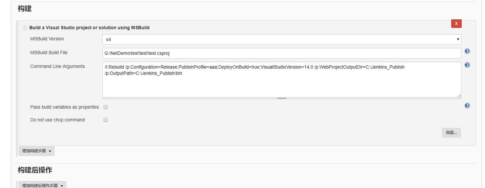The image size is (485, 188).
Task: Click the 高级... advanced button
Action: pos(451,133)
